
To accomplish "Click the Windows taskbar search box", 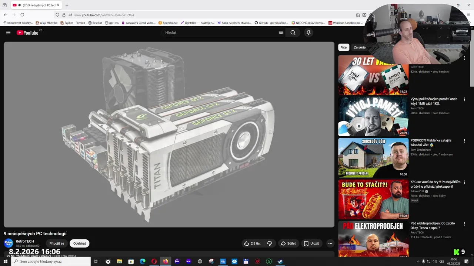I will tap(51, 261).
